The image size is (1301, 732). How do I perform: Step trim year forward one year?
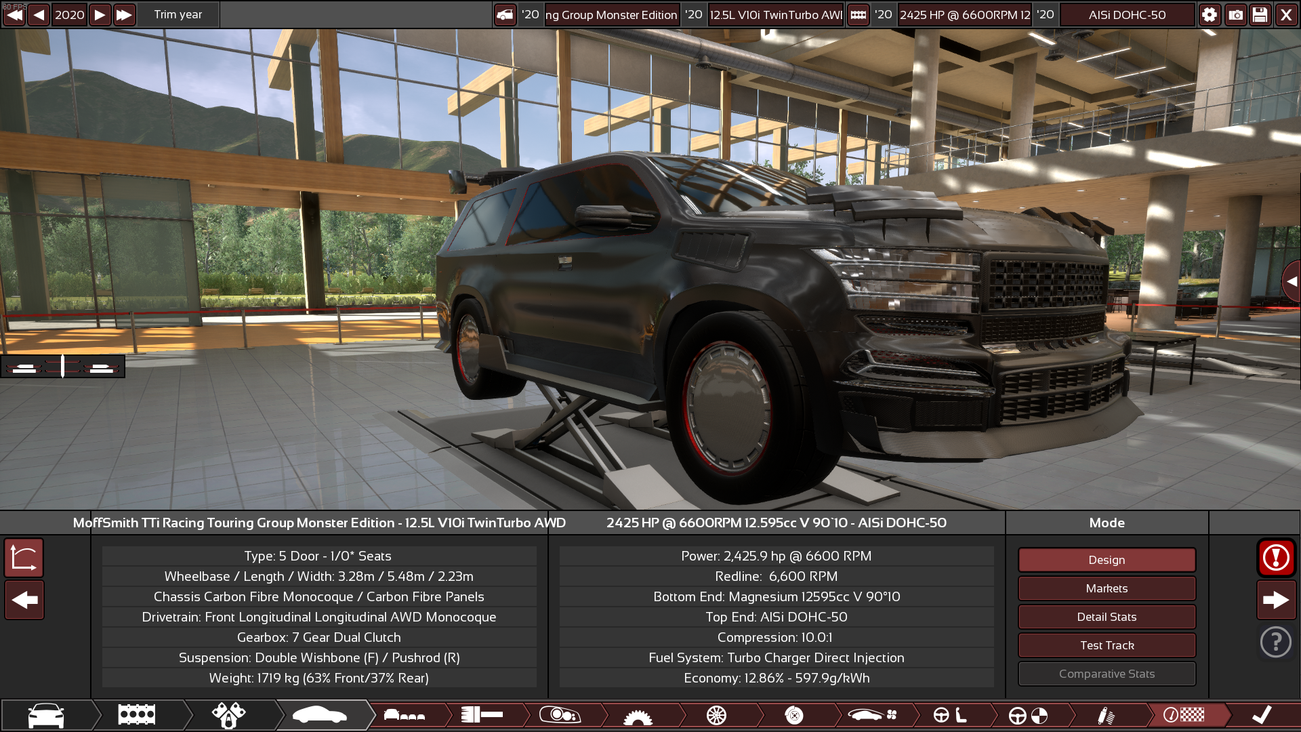[x=100, y=14]
